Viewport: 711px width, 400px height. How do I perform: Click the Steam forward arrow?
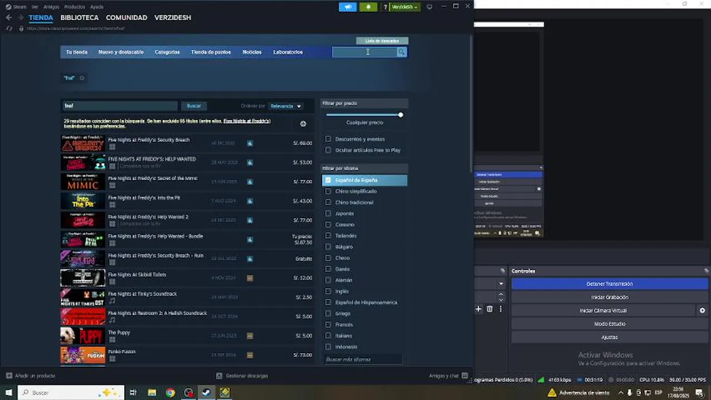(21, 18)
